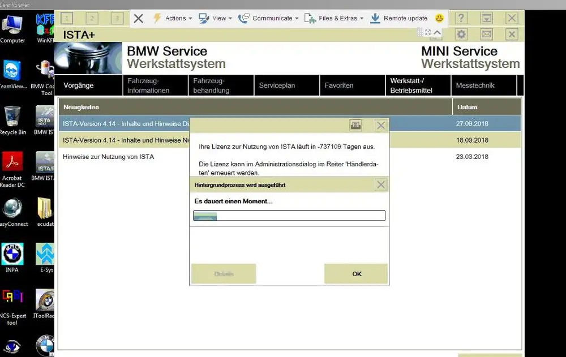This screenshot has height=357, width=566.
Task: Select the Recycle Bin icon
Action: [x=12, y=120]
